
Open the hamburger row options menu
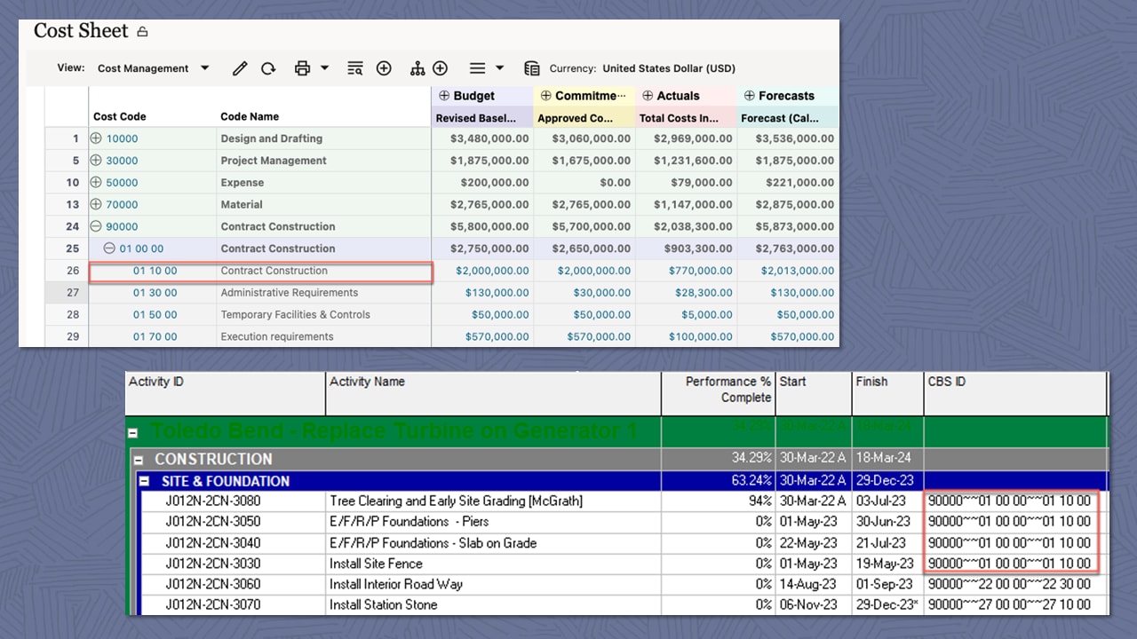click(476, 67)
